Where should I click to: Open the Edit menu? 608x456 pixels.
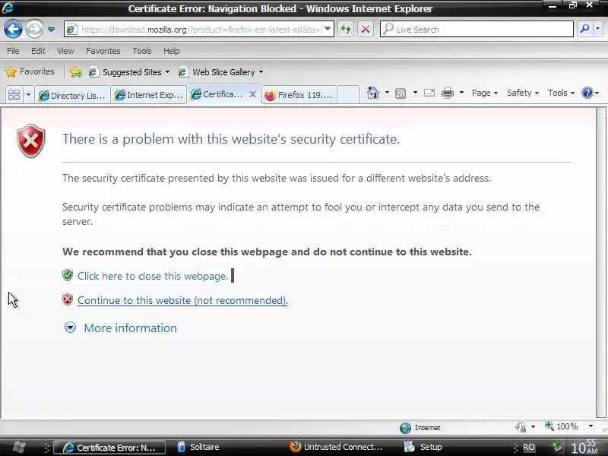pos(38,51)
